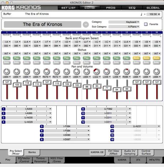Open the Category Keyboard dropdown
Viewport: 164px width, 167px height.
[x=124, y=22]
